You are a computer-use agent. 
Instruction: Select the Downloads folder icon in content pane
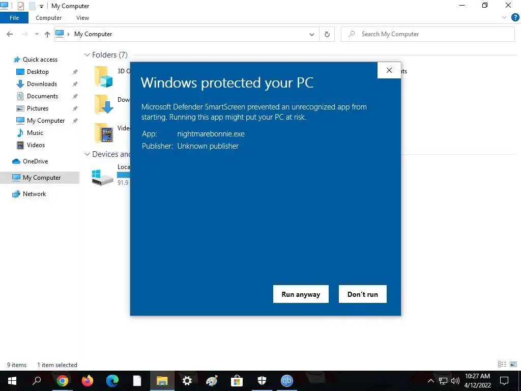tap(103, 105)
